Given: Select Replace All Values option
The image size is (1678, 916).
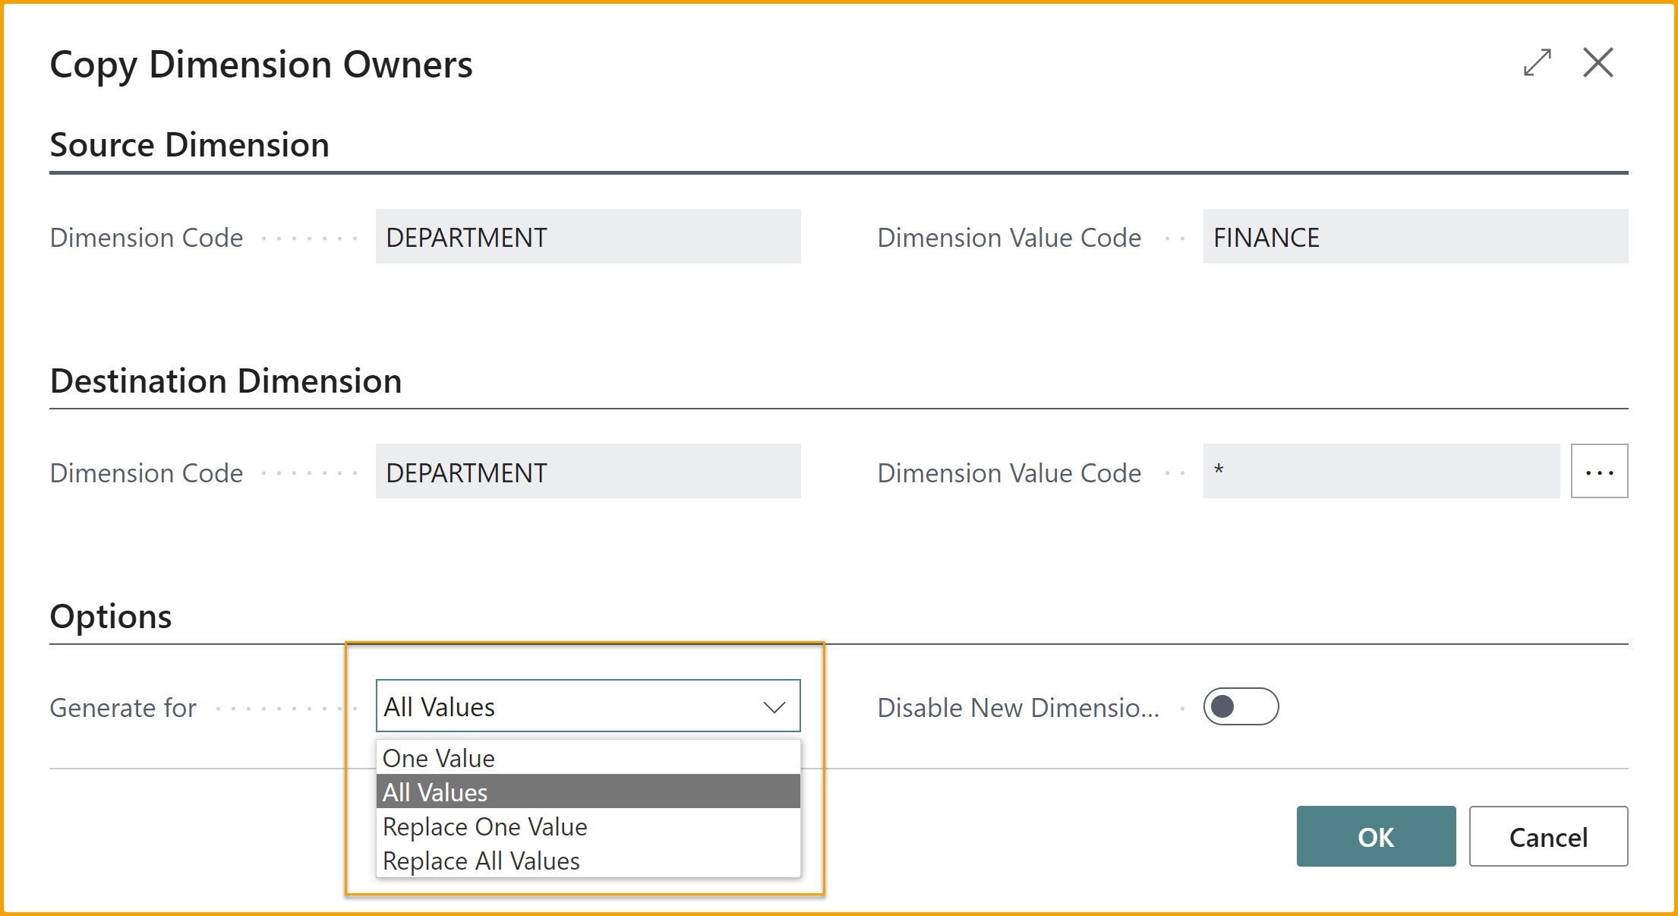Looking at the screenshot, I should coord(481,861).
